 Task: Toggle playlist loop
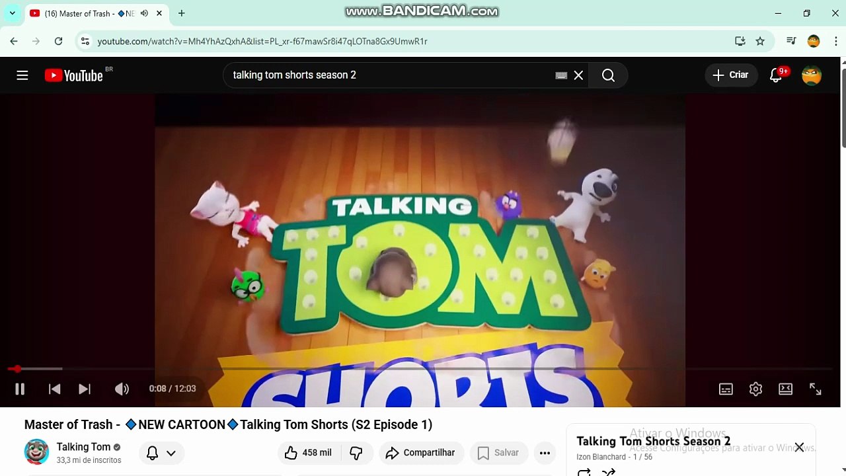584,472
